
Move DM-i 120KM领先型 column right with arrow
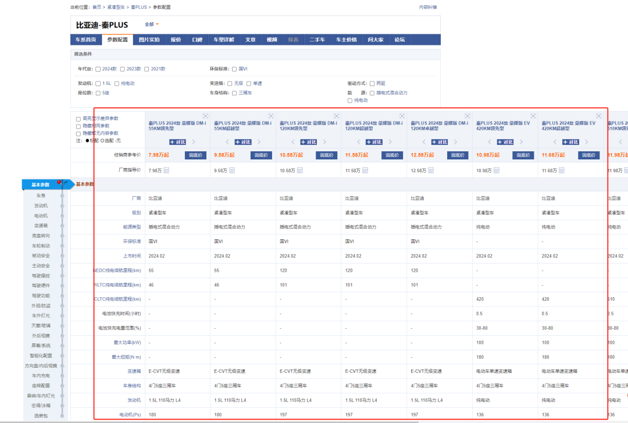324,142
